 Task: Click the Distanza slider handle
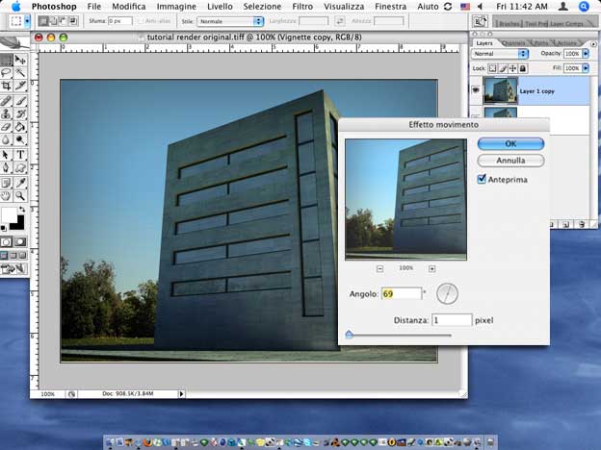[x=348, y=335]
